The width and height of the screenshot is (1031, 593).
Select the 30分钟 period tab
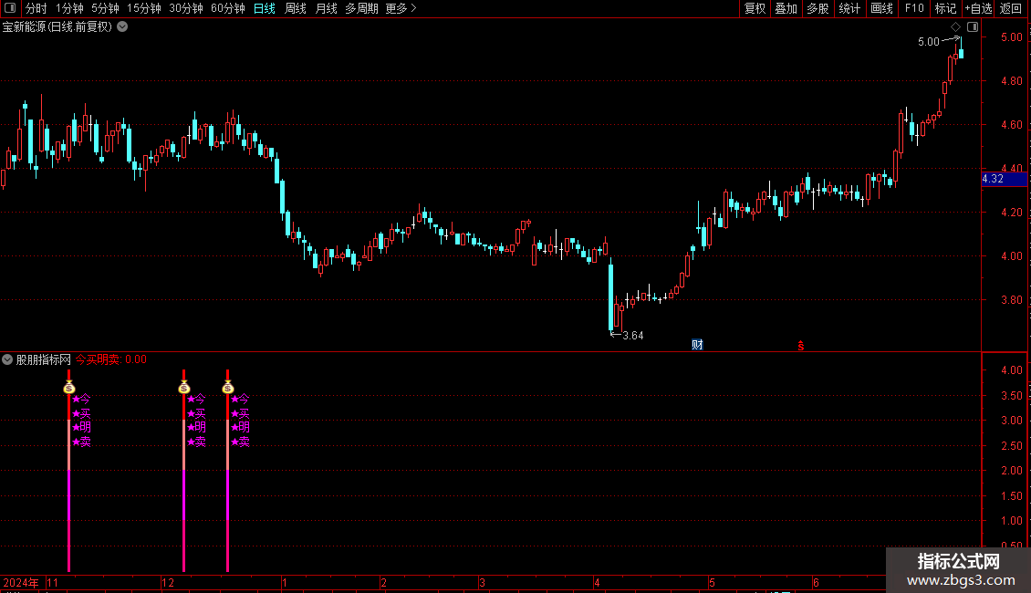(x=185, y=8)
